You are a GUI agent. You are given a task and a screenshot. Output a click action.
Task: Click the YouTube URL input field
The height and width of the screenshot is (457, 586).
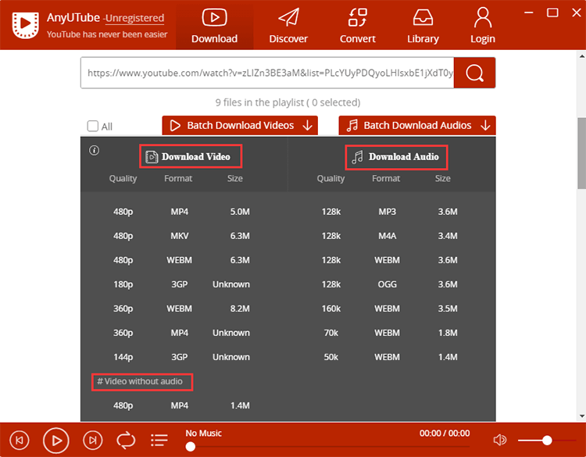(x=267, y=73)
